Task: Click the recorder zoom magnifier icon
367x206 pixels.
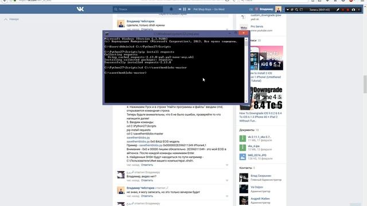Action: (296, 10)
